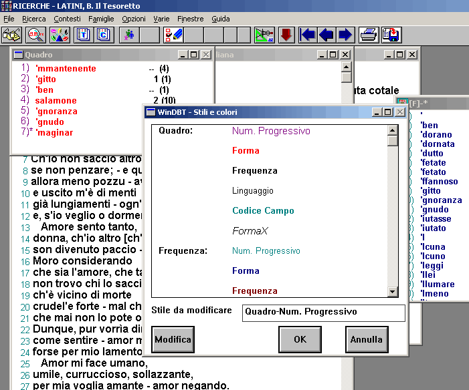Select teal 'Num. Progressivo' under Frequenza
The height and width of the screenshot is (390, 469).
coord(266,250)
